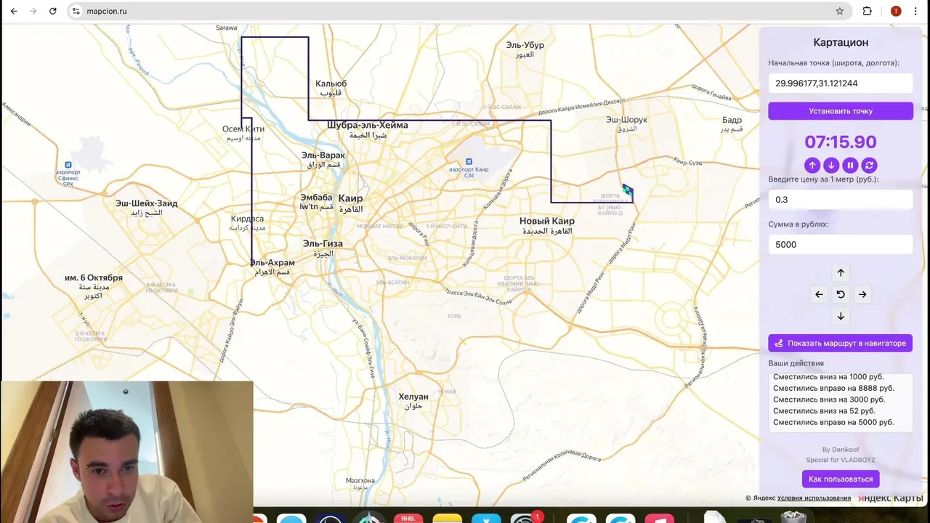The image size is (930, 523).
Task: Open the Trash in the Dock
Action: (793, 517)
